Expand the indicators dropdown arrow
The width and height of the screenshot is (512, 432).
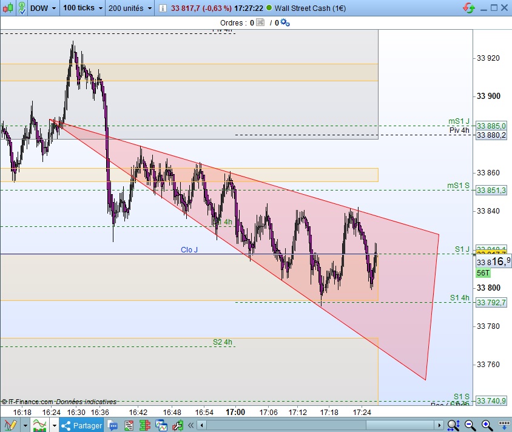(54, 425)
